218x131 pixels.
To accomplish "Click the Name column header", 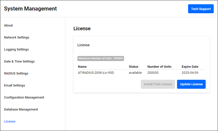I will (82, 67).
